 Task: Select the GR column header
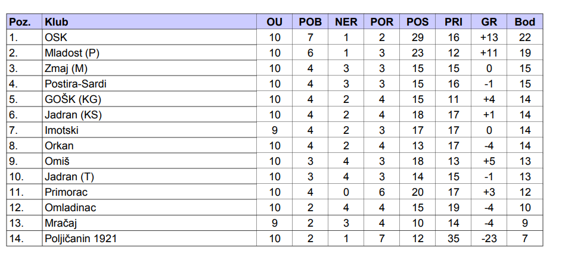pos(489,22)
